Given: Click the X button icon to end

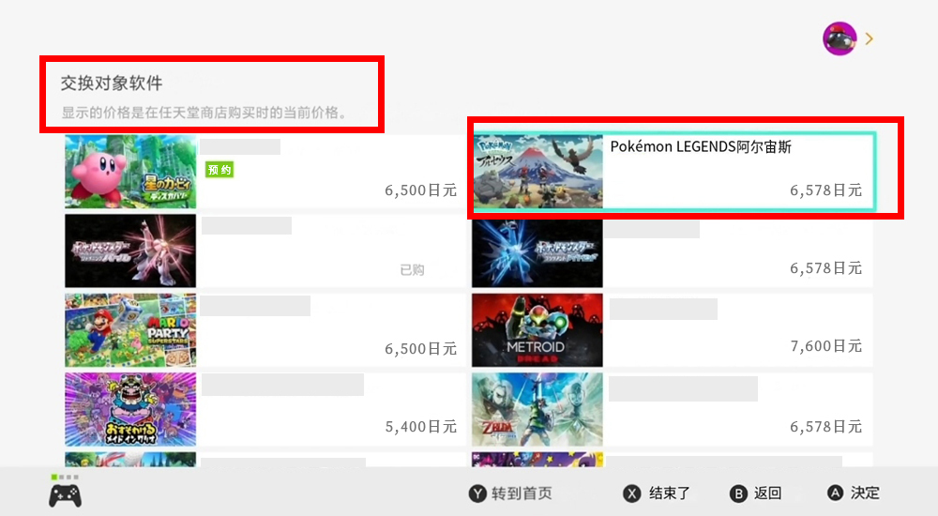Looking at the screenshot, I should coord(631,493).
